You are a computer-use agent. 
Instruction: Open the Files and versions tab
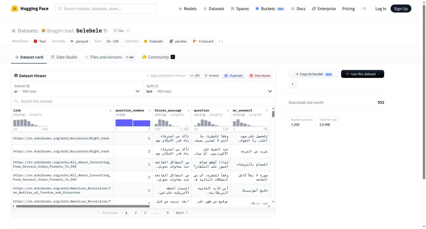(110, 57)
